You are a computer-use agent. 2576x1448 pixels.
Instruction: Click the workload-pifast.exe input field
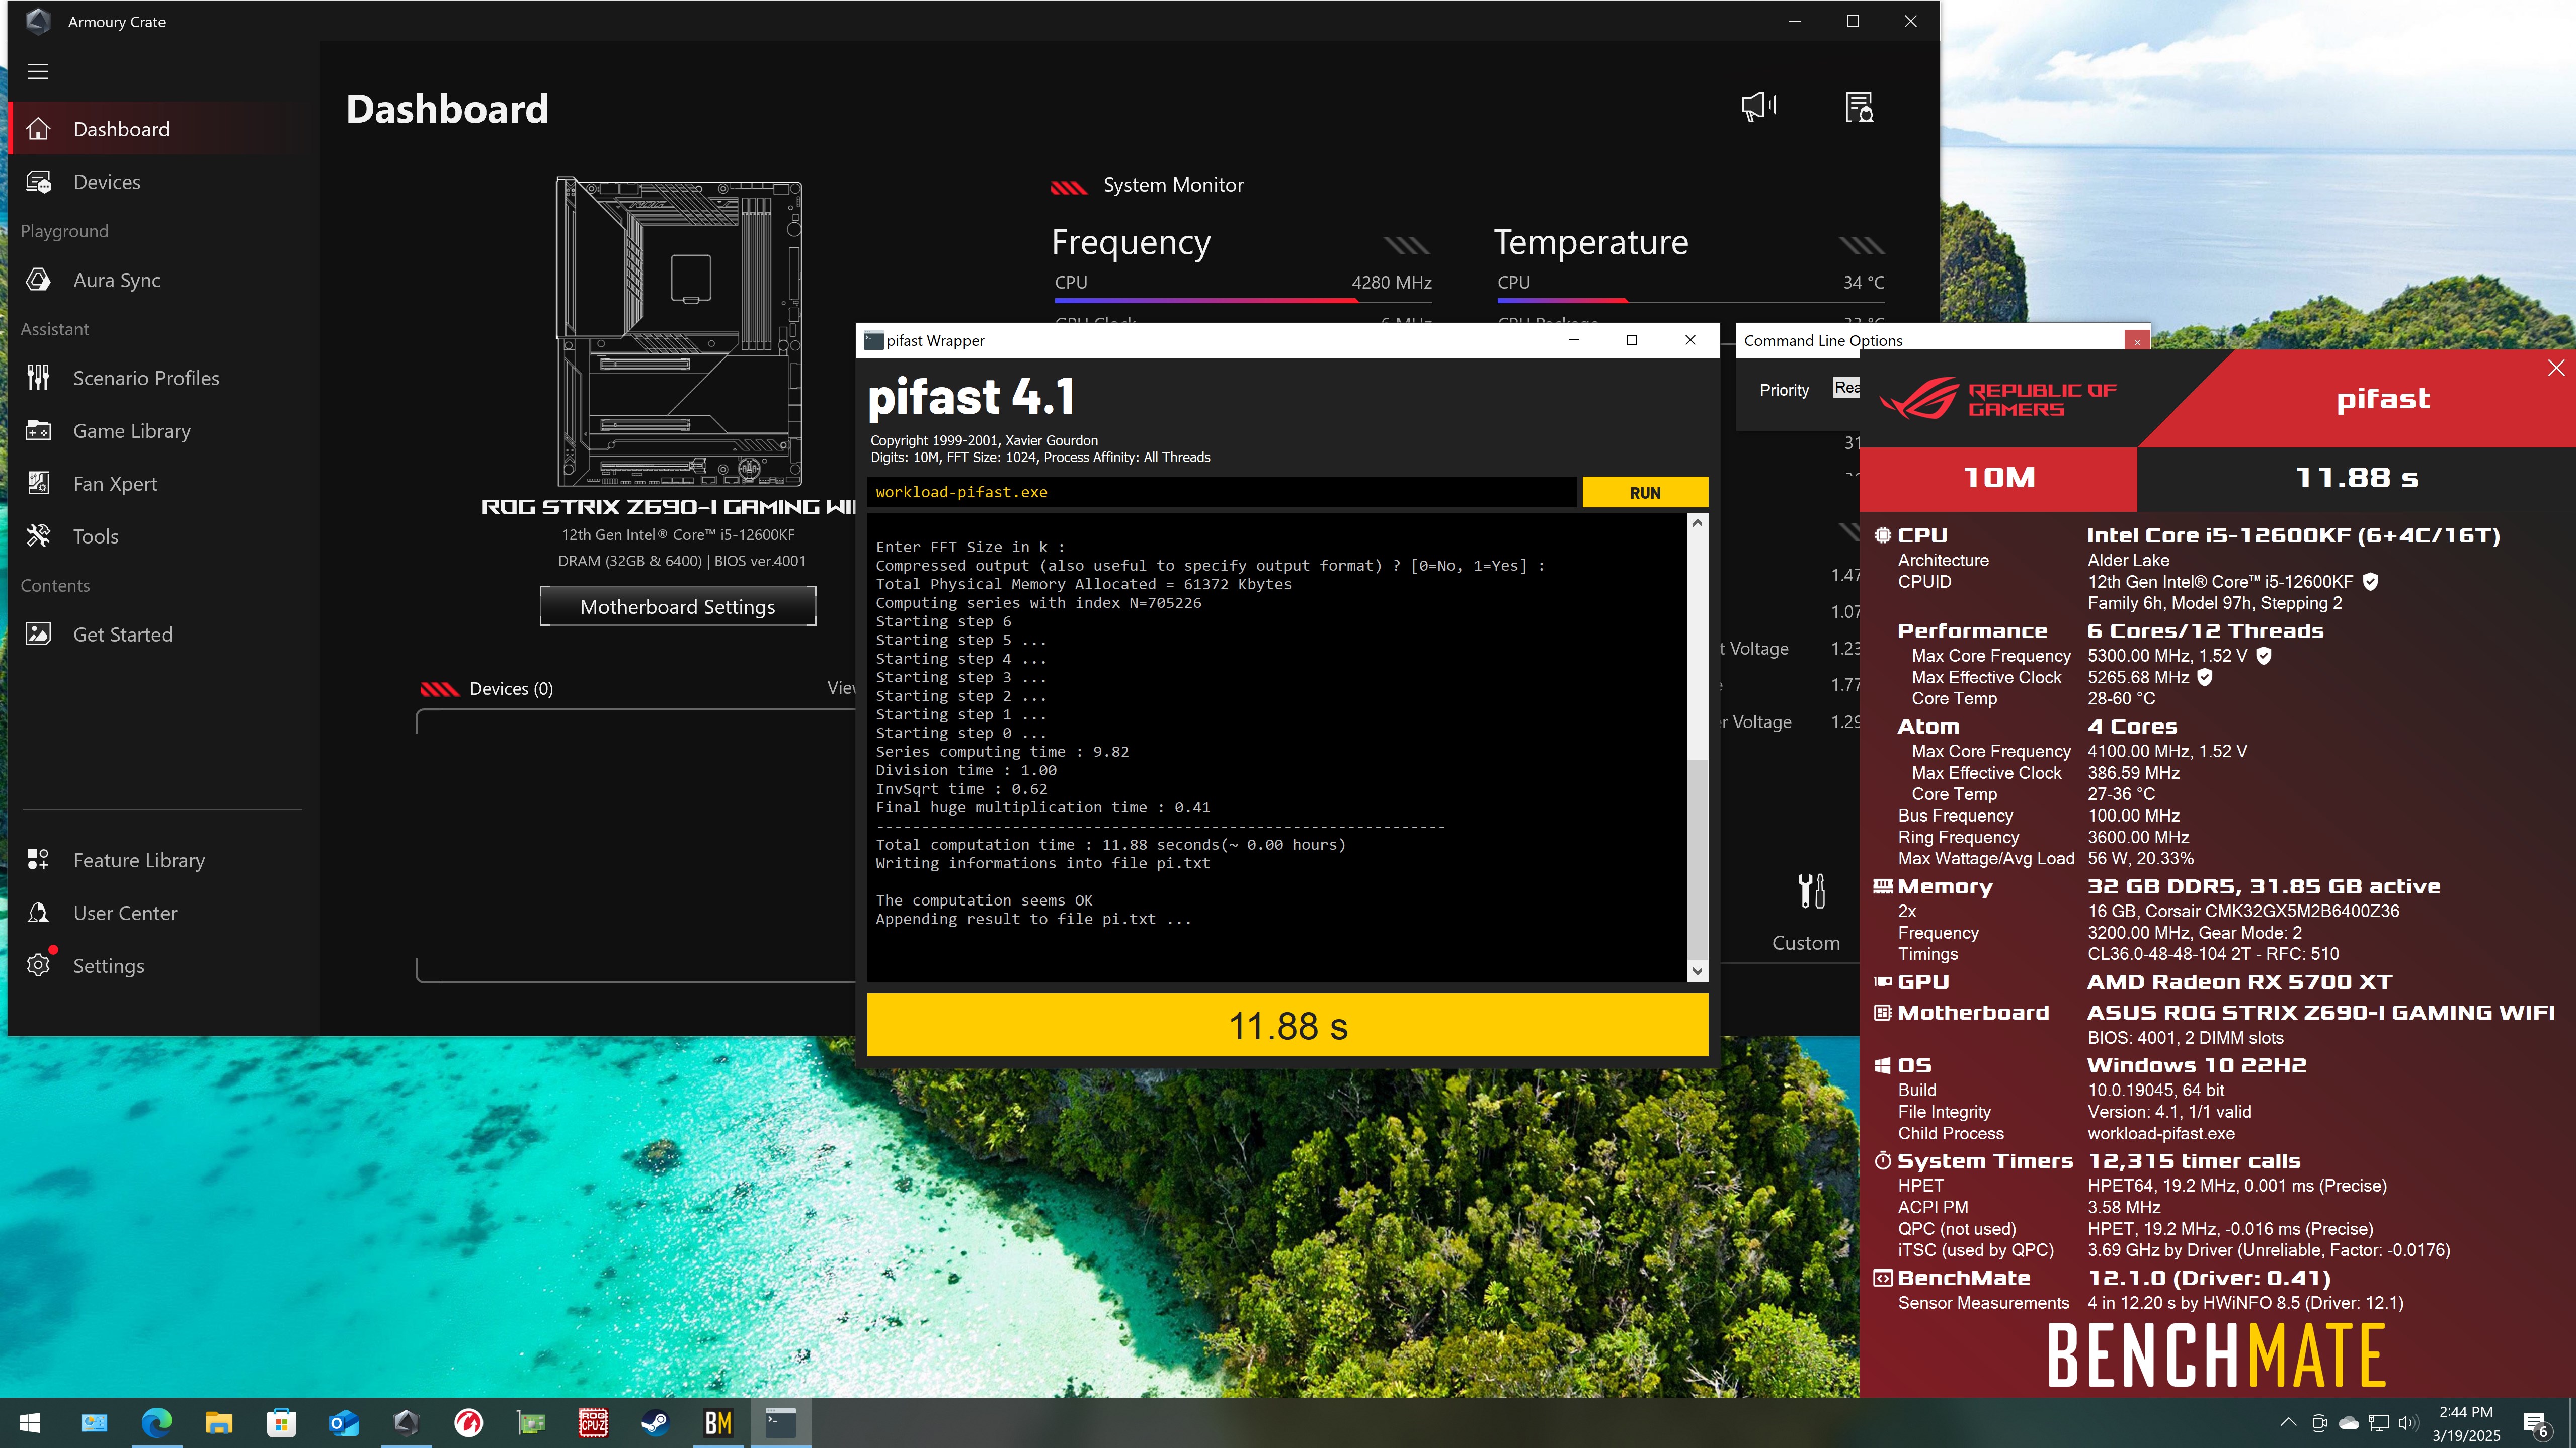(x=1221, y=492)
